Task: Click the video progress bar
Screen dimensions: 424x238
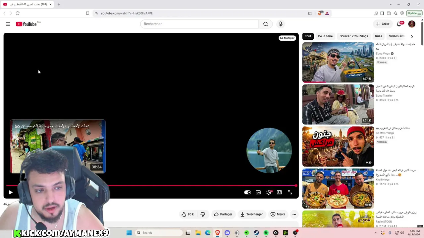Action: point(151,185)
